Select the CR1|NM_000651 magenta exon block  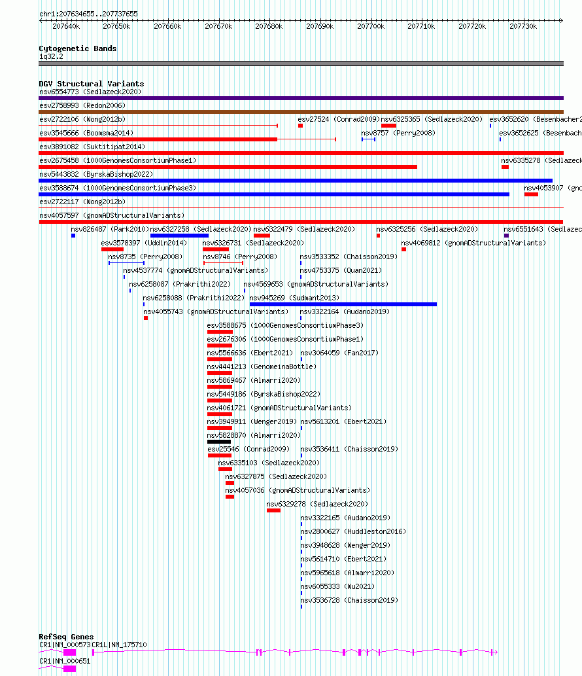69,669
